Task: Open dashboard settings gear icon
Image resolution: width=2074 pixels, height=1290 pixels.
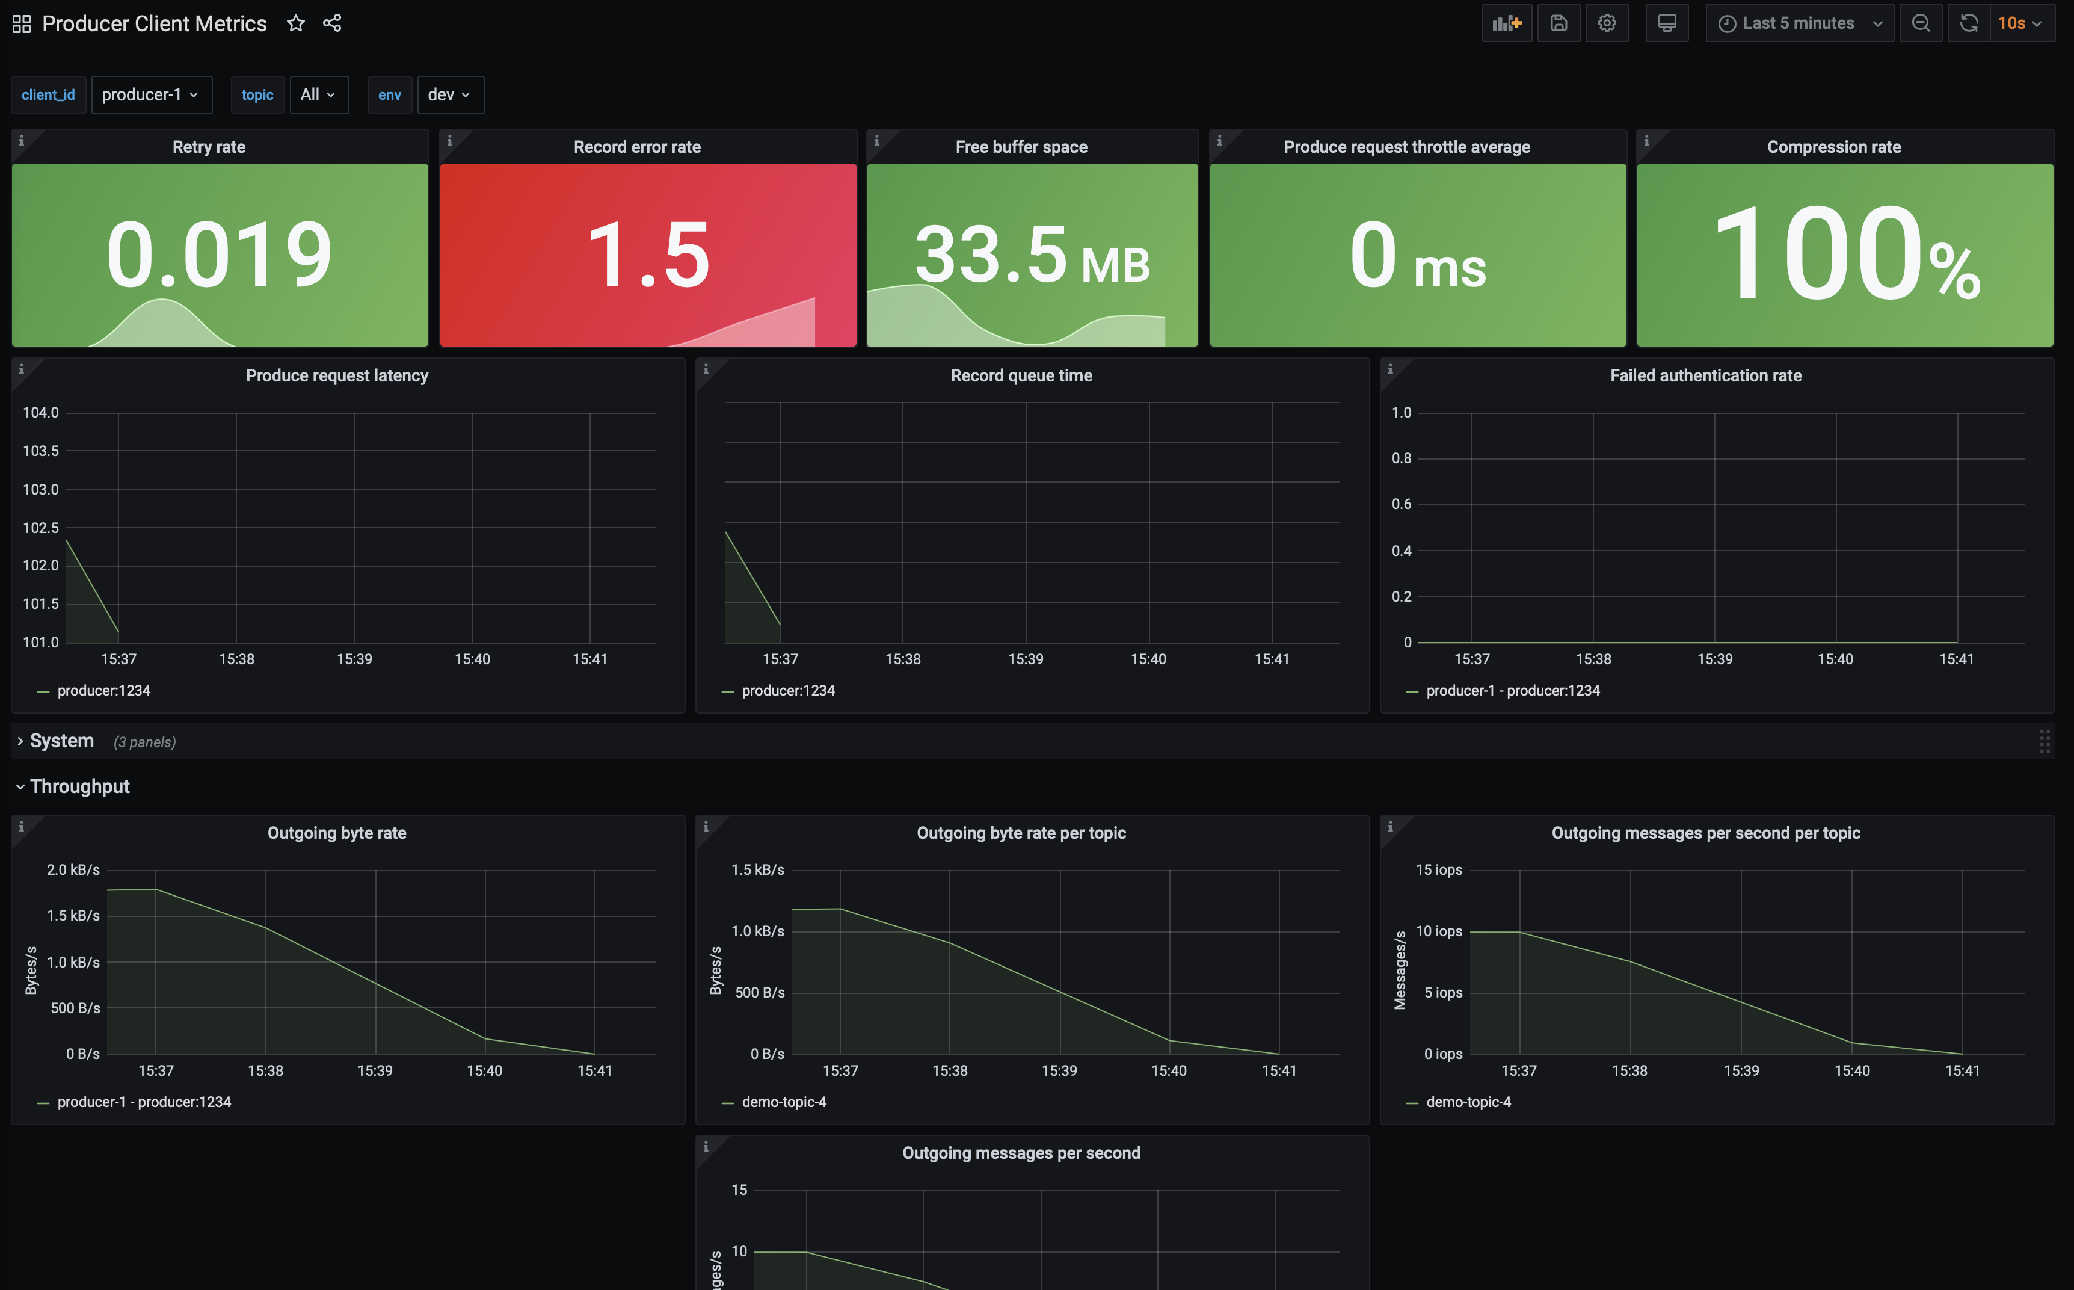Action: tap(1607, 23)
